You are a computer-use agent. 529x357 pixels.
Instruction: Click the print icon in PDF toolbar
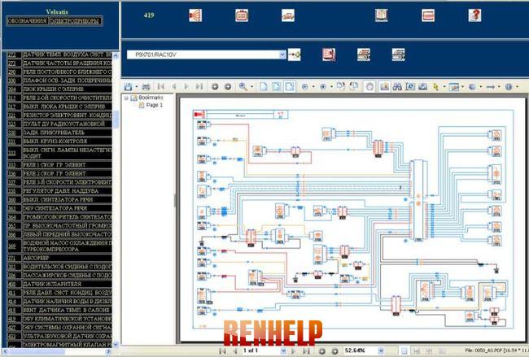click(x=146, y=86)
